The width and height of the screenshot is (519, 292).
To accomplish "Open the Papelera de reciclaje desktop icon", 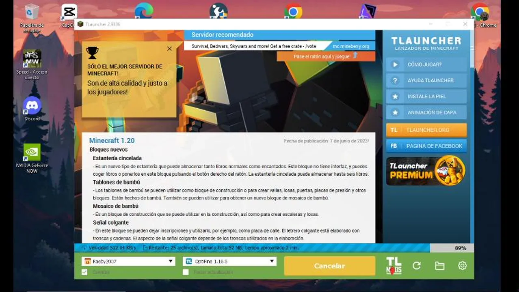I will (x=32, y=18).
